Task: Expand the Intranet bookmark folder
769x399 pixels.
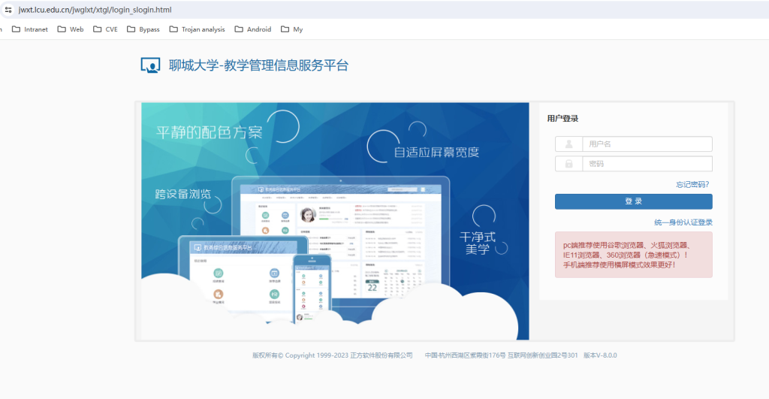Action: click(29, 29)
